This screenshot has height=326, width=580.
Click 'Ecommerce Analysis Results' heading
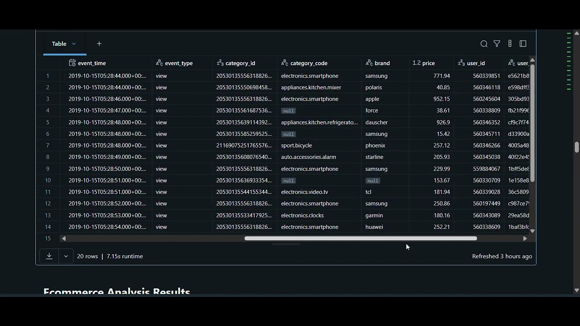[x=116, y=291]
